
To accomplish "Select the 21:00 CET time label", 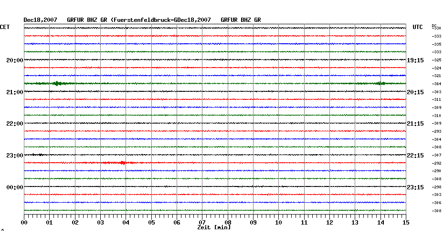I will click(15, 92).
